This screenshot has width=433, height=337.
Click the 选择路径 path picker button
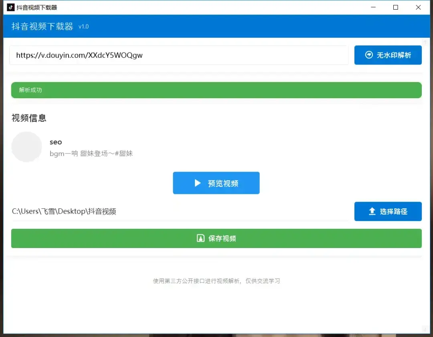[388, 211]
